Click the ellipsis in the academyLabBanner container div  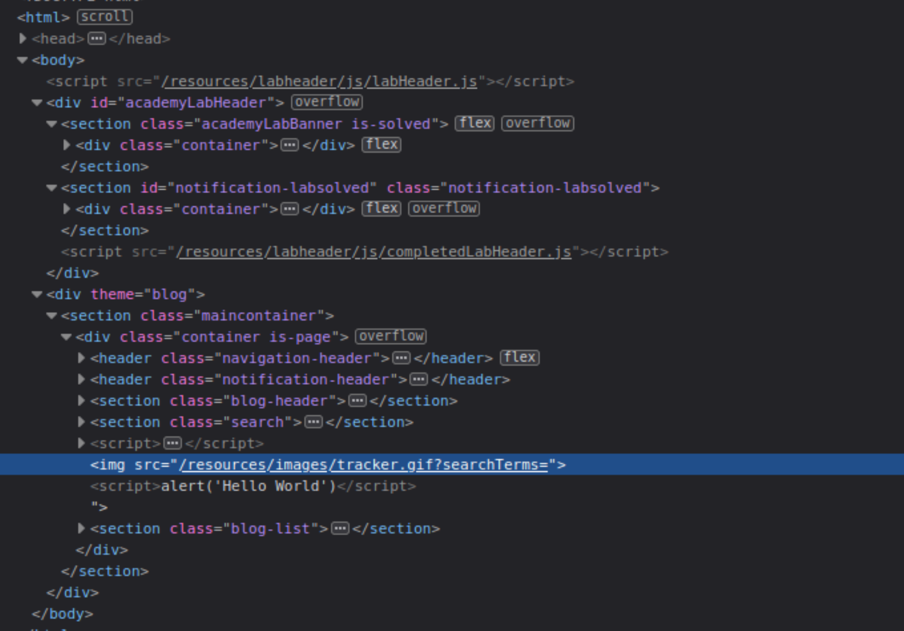[x=290, y=145]
